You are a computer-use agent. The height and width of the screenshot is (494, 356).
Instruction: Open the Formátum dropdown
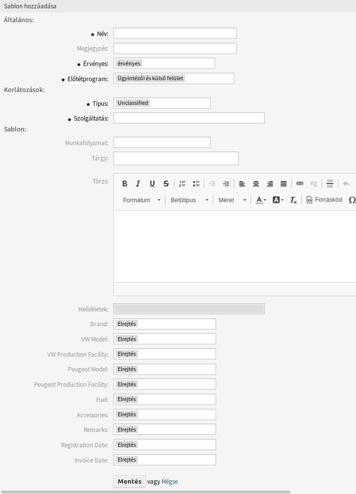142,200
